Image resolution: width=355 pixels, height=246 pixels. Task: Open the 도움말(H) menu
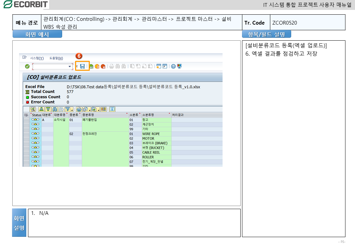click(56, 58)
